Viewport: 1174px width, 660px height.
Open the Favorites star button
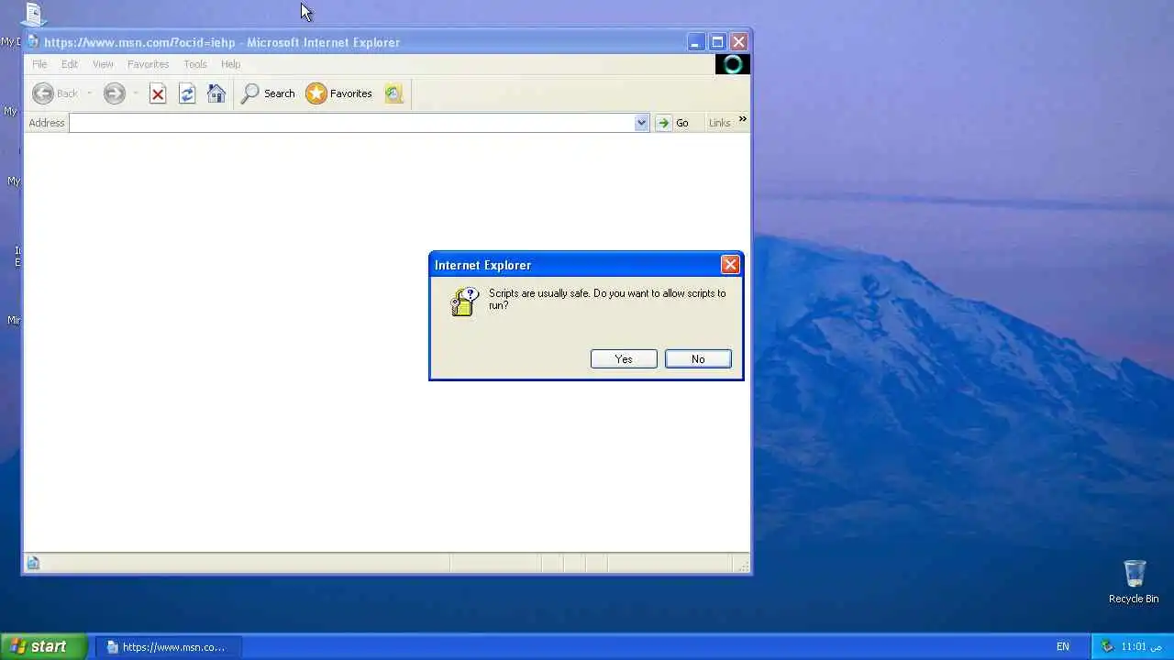[x=339, y=93]
